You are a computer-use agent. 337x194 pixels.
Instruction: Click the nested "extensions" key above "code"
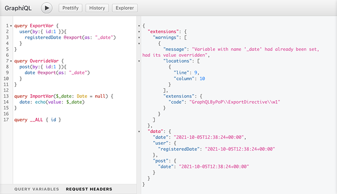(180, 96)
